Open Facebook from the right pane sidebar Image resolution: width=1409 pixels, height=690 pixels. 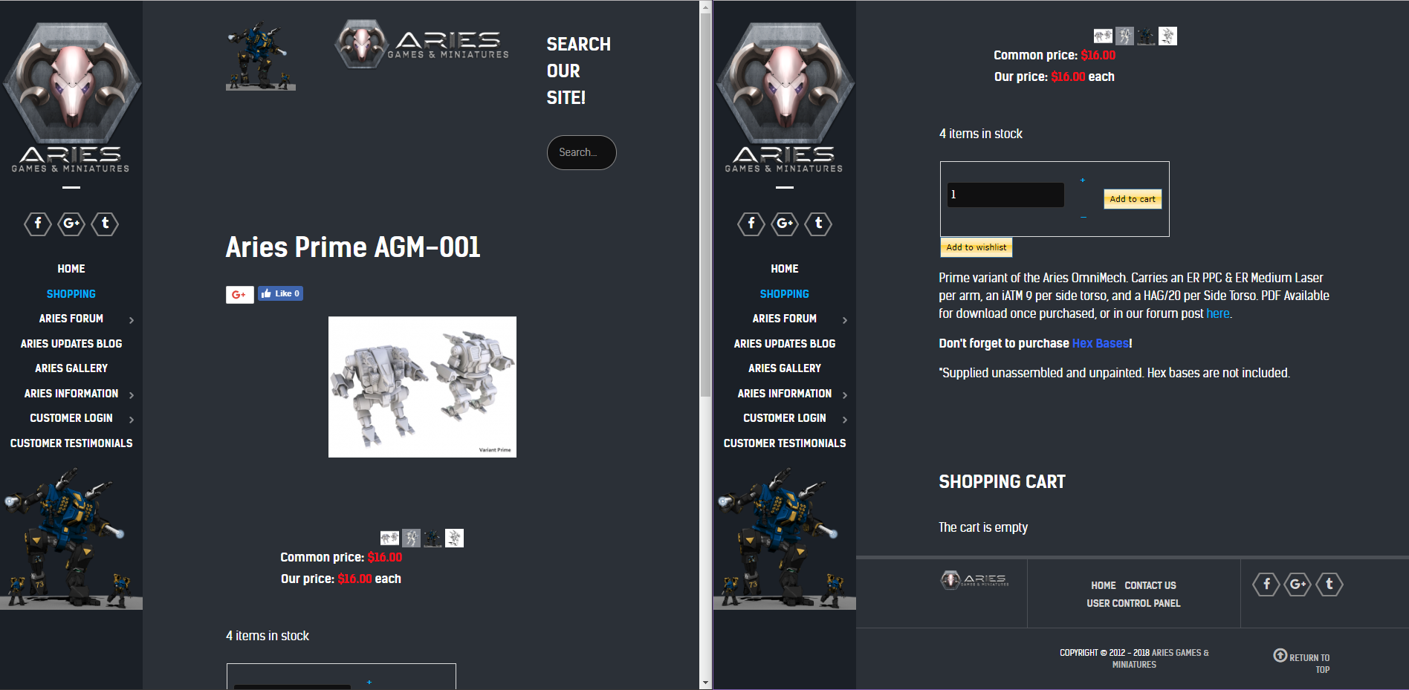pos(751,224)
